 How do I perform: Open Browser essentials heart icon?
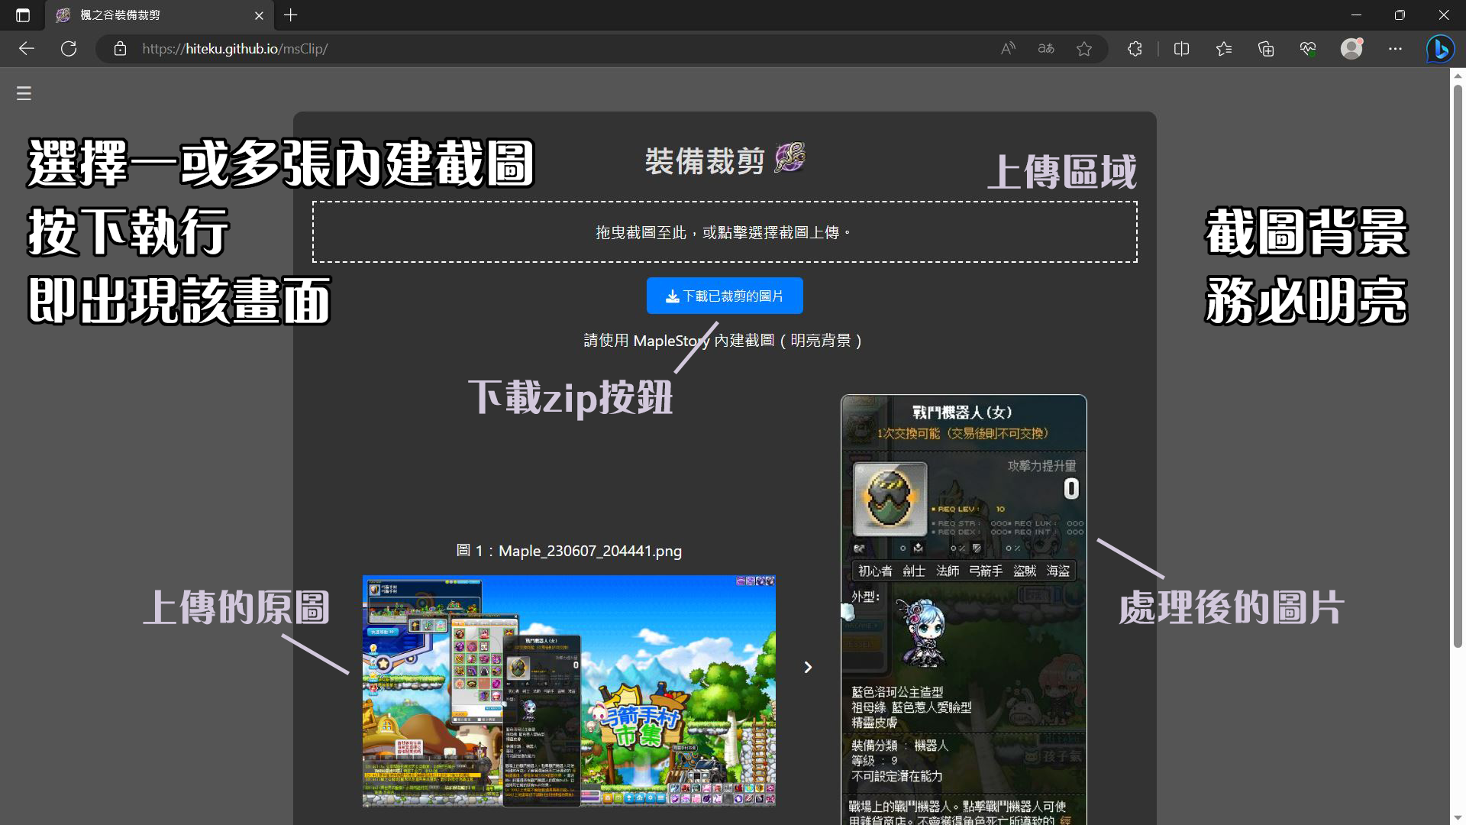pyautogui.click(x=1308, y=49)
